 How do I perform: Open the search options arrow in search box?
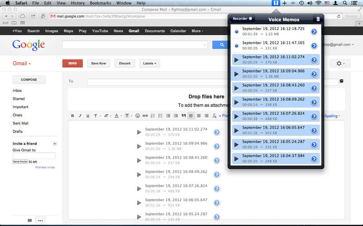(x=205, y=45)
